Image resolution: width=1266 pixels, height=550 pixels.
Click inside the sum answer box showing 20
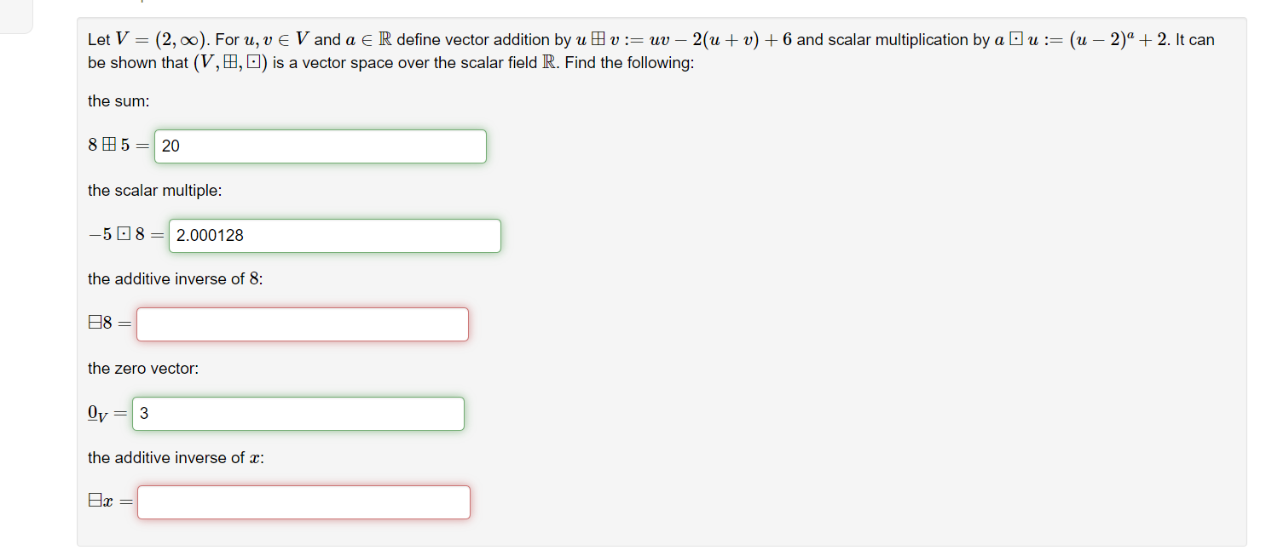320,146
